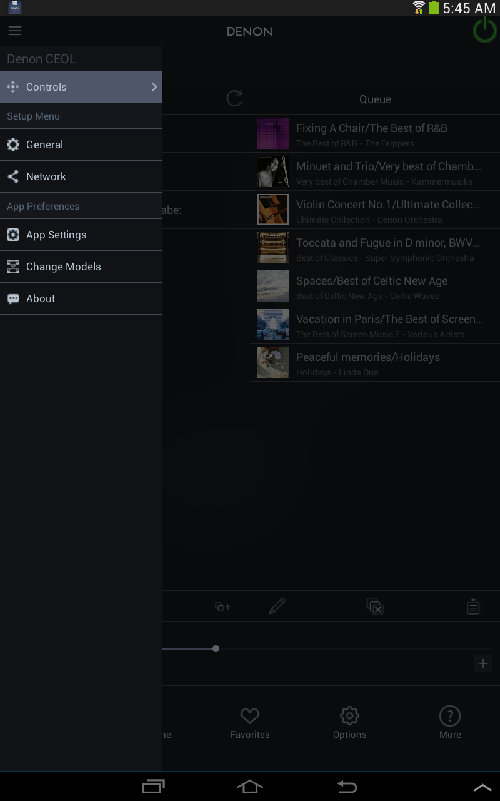Screen dimensions: 500x801
Task: Play Fixing A Chair/The Best of R&B
Action: coord(375,133)
